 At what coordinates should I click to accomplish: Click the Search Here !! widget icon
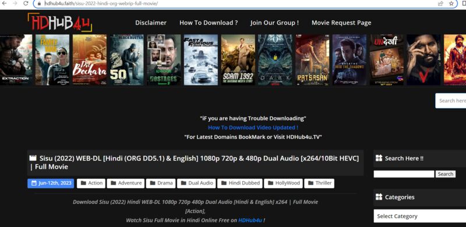[379, 158]
